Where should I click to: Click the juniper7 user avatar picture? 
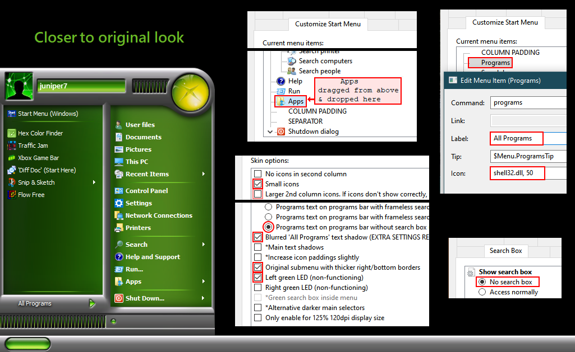tap(18, 86)
